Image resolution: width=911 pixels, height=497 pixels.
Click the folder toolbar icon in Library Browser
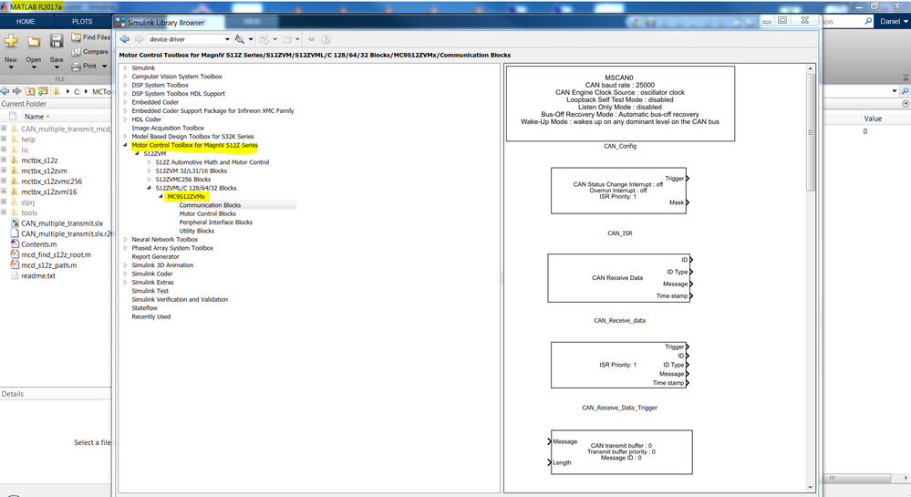click(x=286, y=39)
